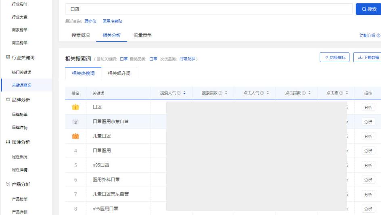
Task: Expand the 产品分析 sidebar section
Action: 21,184
